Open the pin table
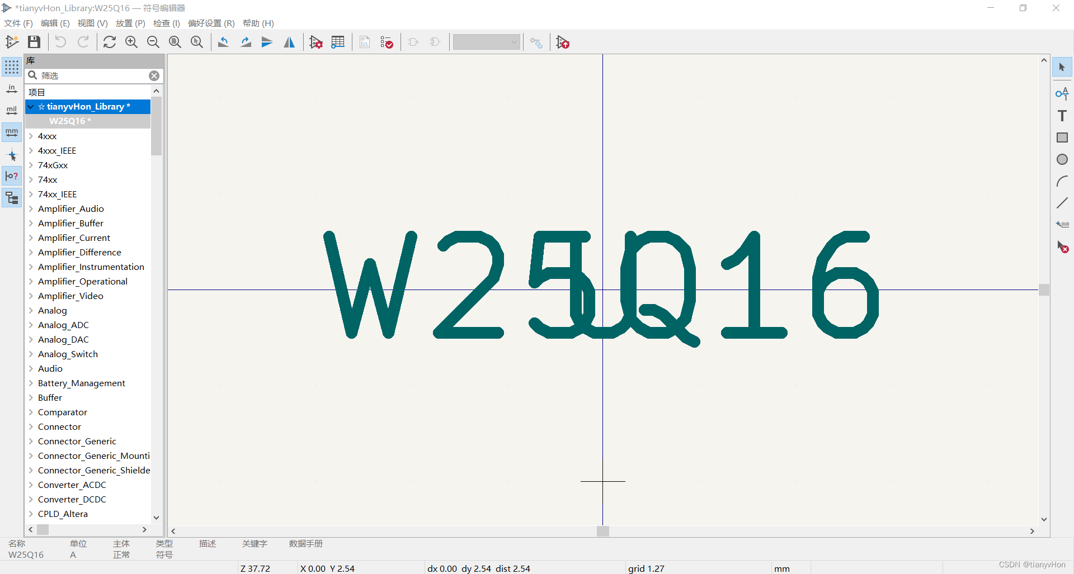1074x574 pixels. tap(338, 42)
